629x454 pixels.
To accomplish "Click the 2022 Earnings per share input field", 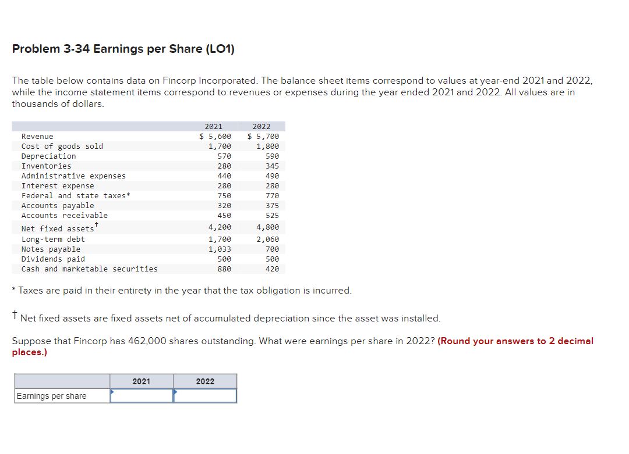I will pos(205,395).
